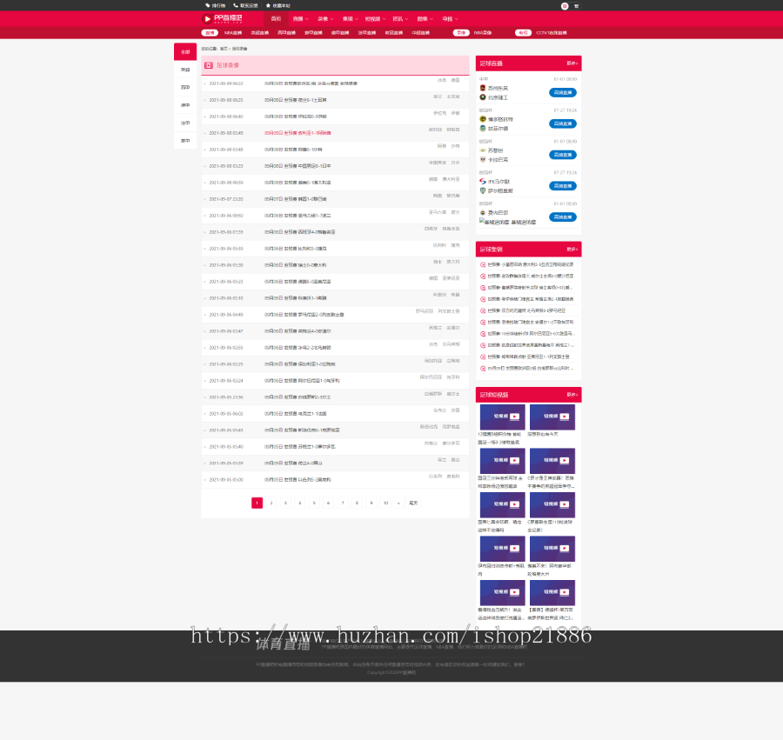Screen dimensions: 783x740
Task: Go to page 10 in pagination
Action: click(x=385, y=503)
